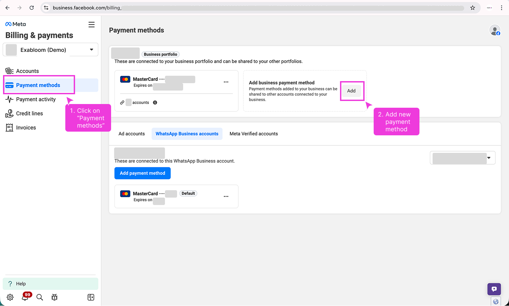Toggle the hamburger navigation menu
The image size is (509, 306).
92,25
